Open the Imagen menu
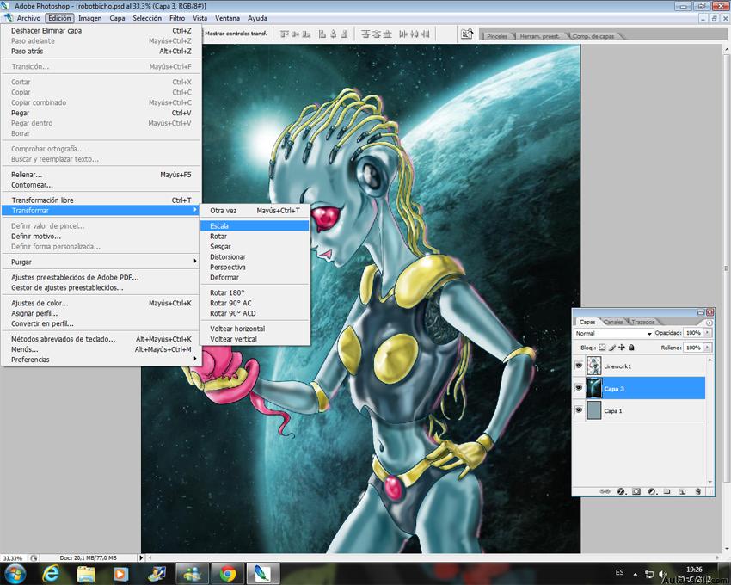This screenshot has height=585, width=731. pos(90,18)
